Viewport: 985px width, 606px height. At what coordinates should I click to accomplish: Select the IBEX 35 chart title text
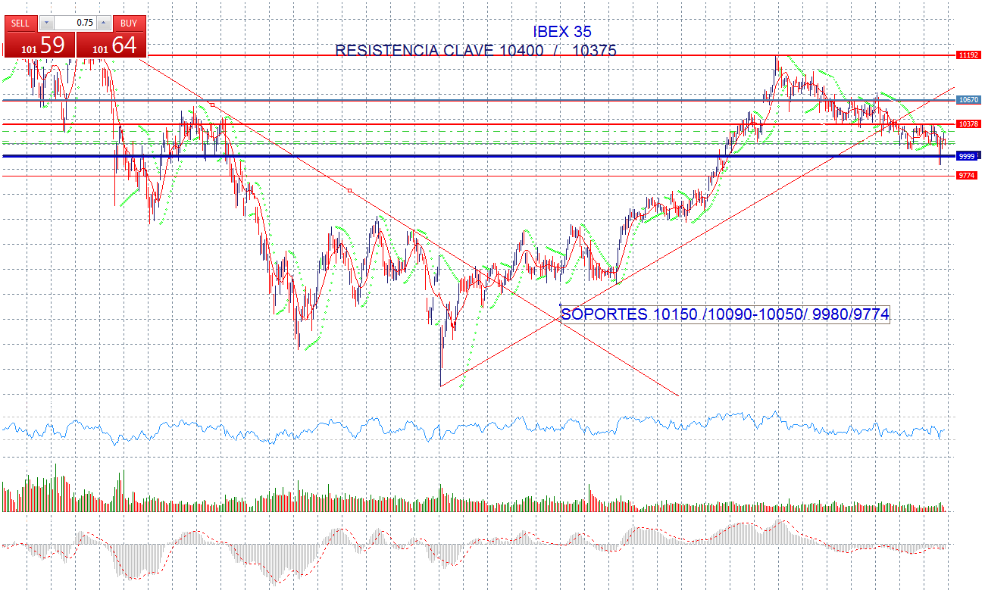563,33
